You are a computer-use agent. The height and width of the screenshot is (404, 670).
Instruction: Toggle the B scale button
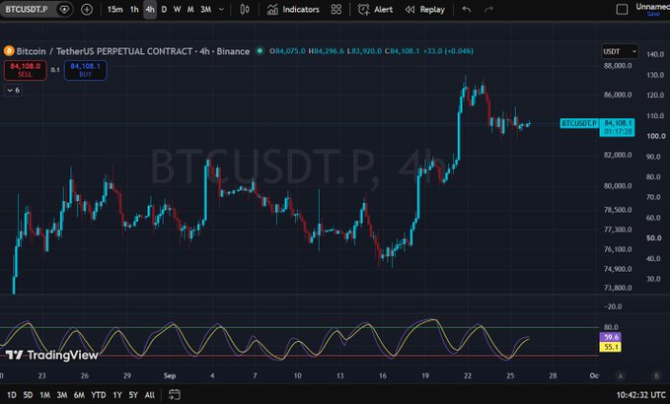[657, 375]
